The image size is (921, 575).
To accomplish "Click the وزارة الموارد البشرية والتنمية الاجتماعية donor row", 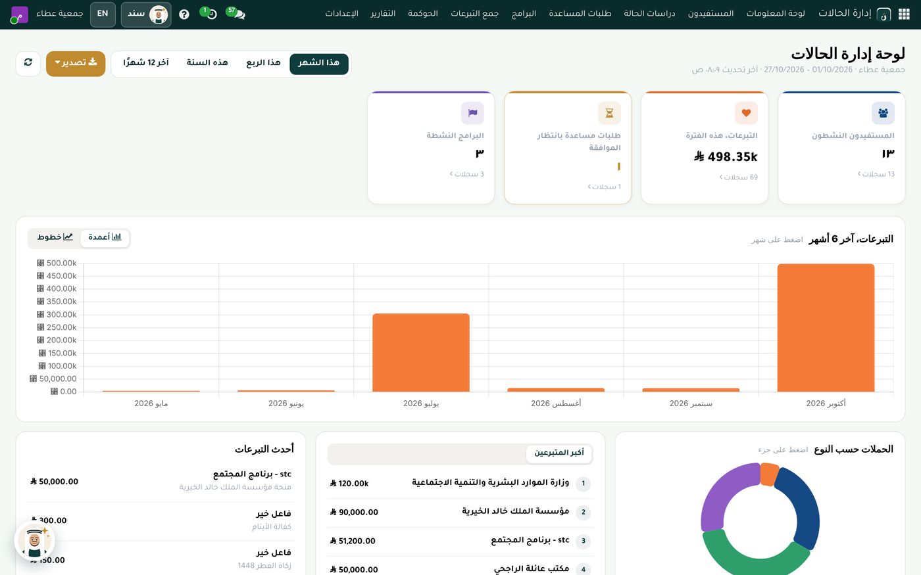I will click(460, 484).
